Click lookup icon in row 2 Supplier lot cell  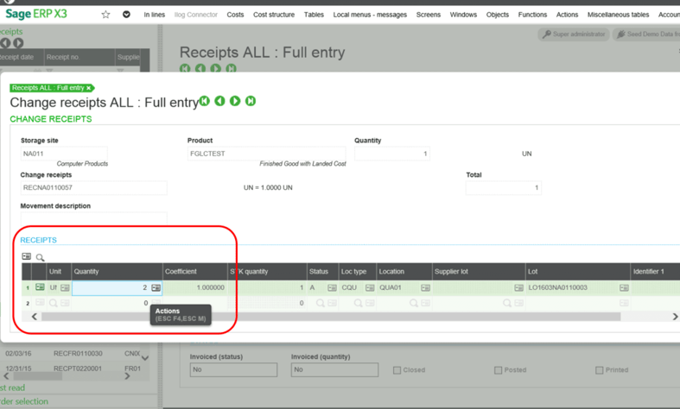(x=507, y=303)
